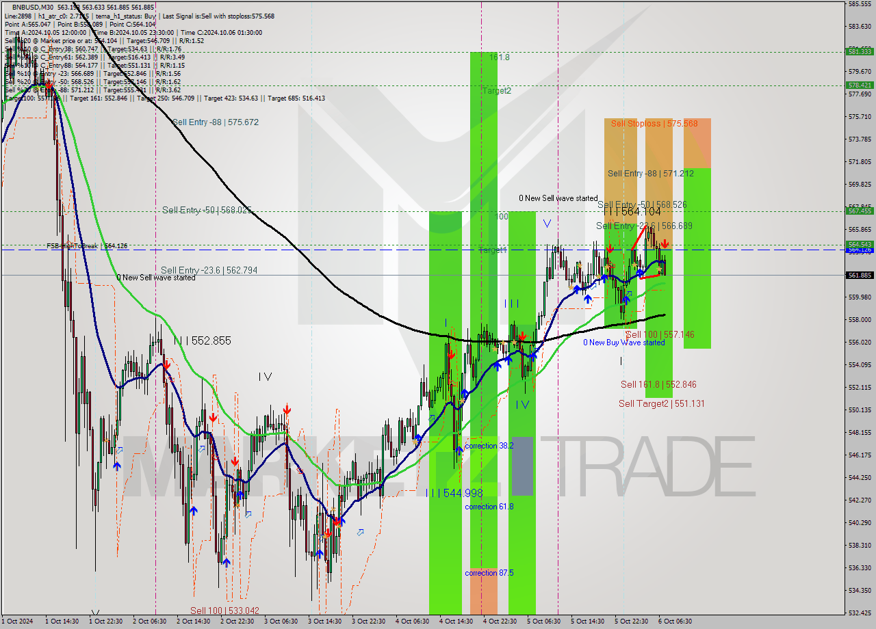Click the 'Target 685: 516.413' header text
This screenshot has height=629, width=876.
pyautogui.click(x=296, y=98)
